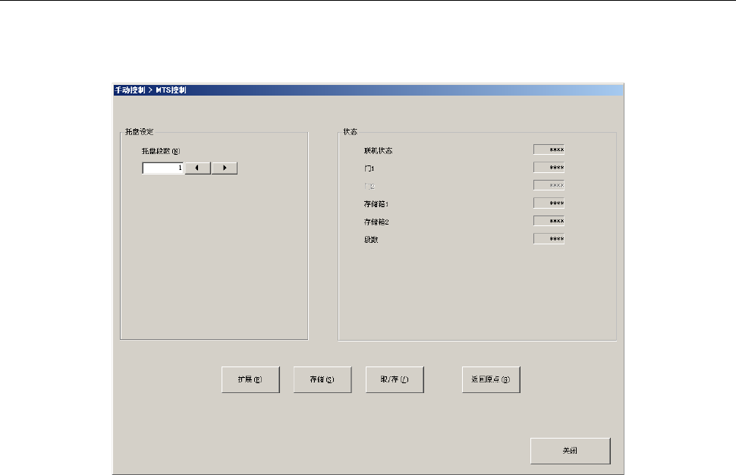The image size is (736, 475).
Task: Select the 存储箱2 status value box
Action: coord(549,221)
